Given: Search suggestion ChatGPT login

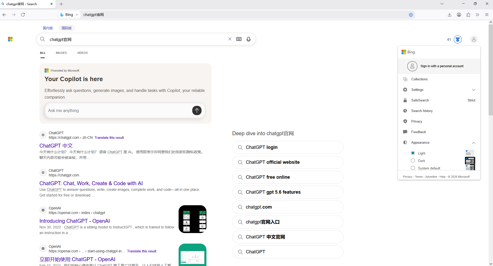Looking at the screenshot, I should point(288,147).
